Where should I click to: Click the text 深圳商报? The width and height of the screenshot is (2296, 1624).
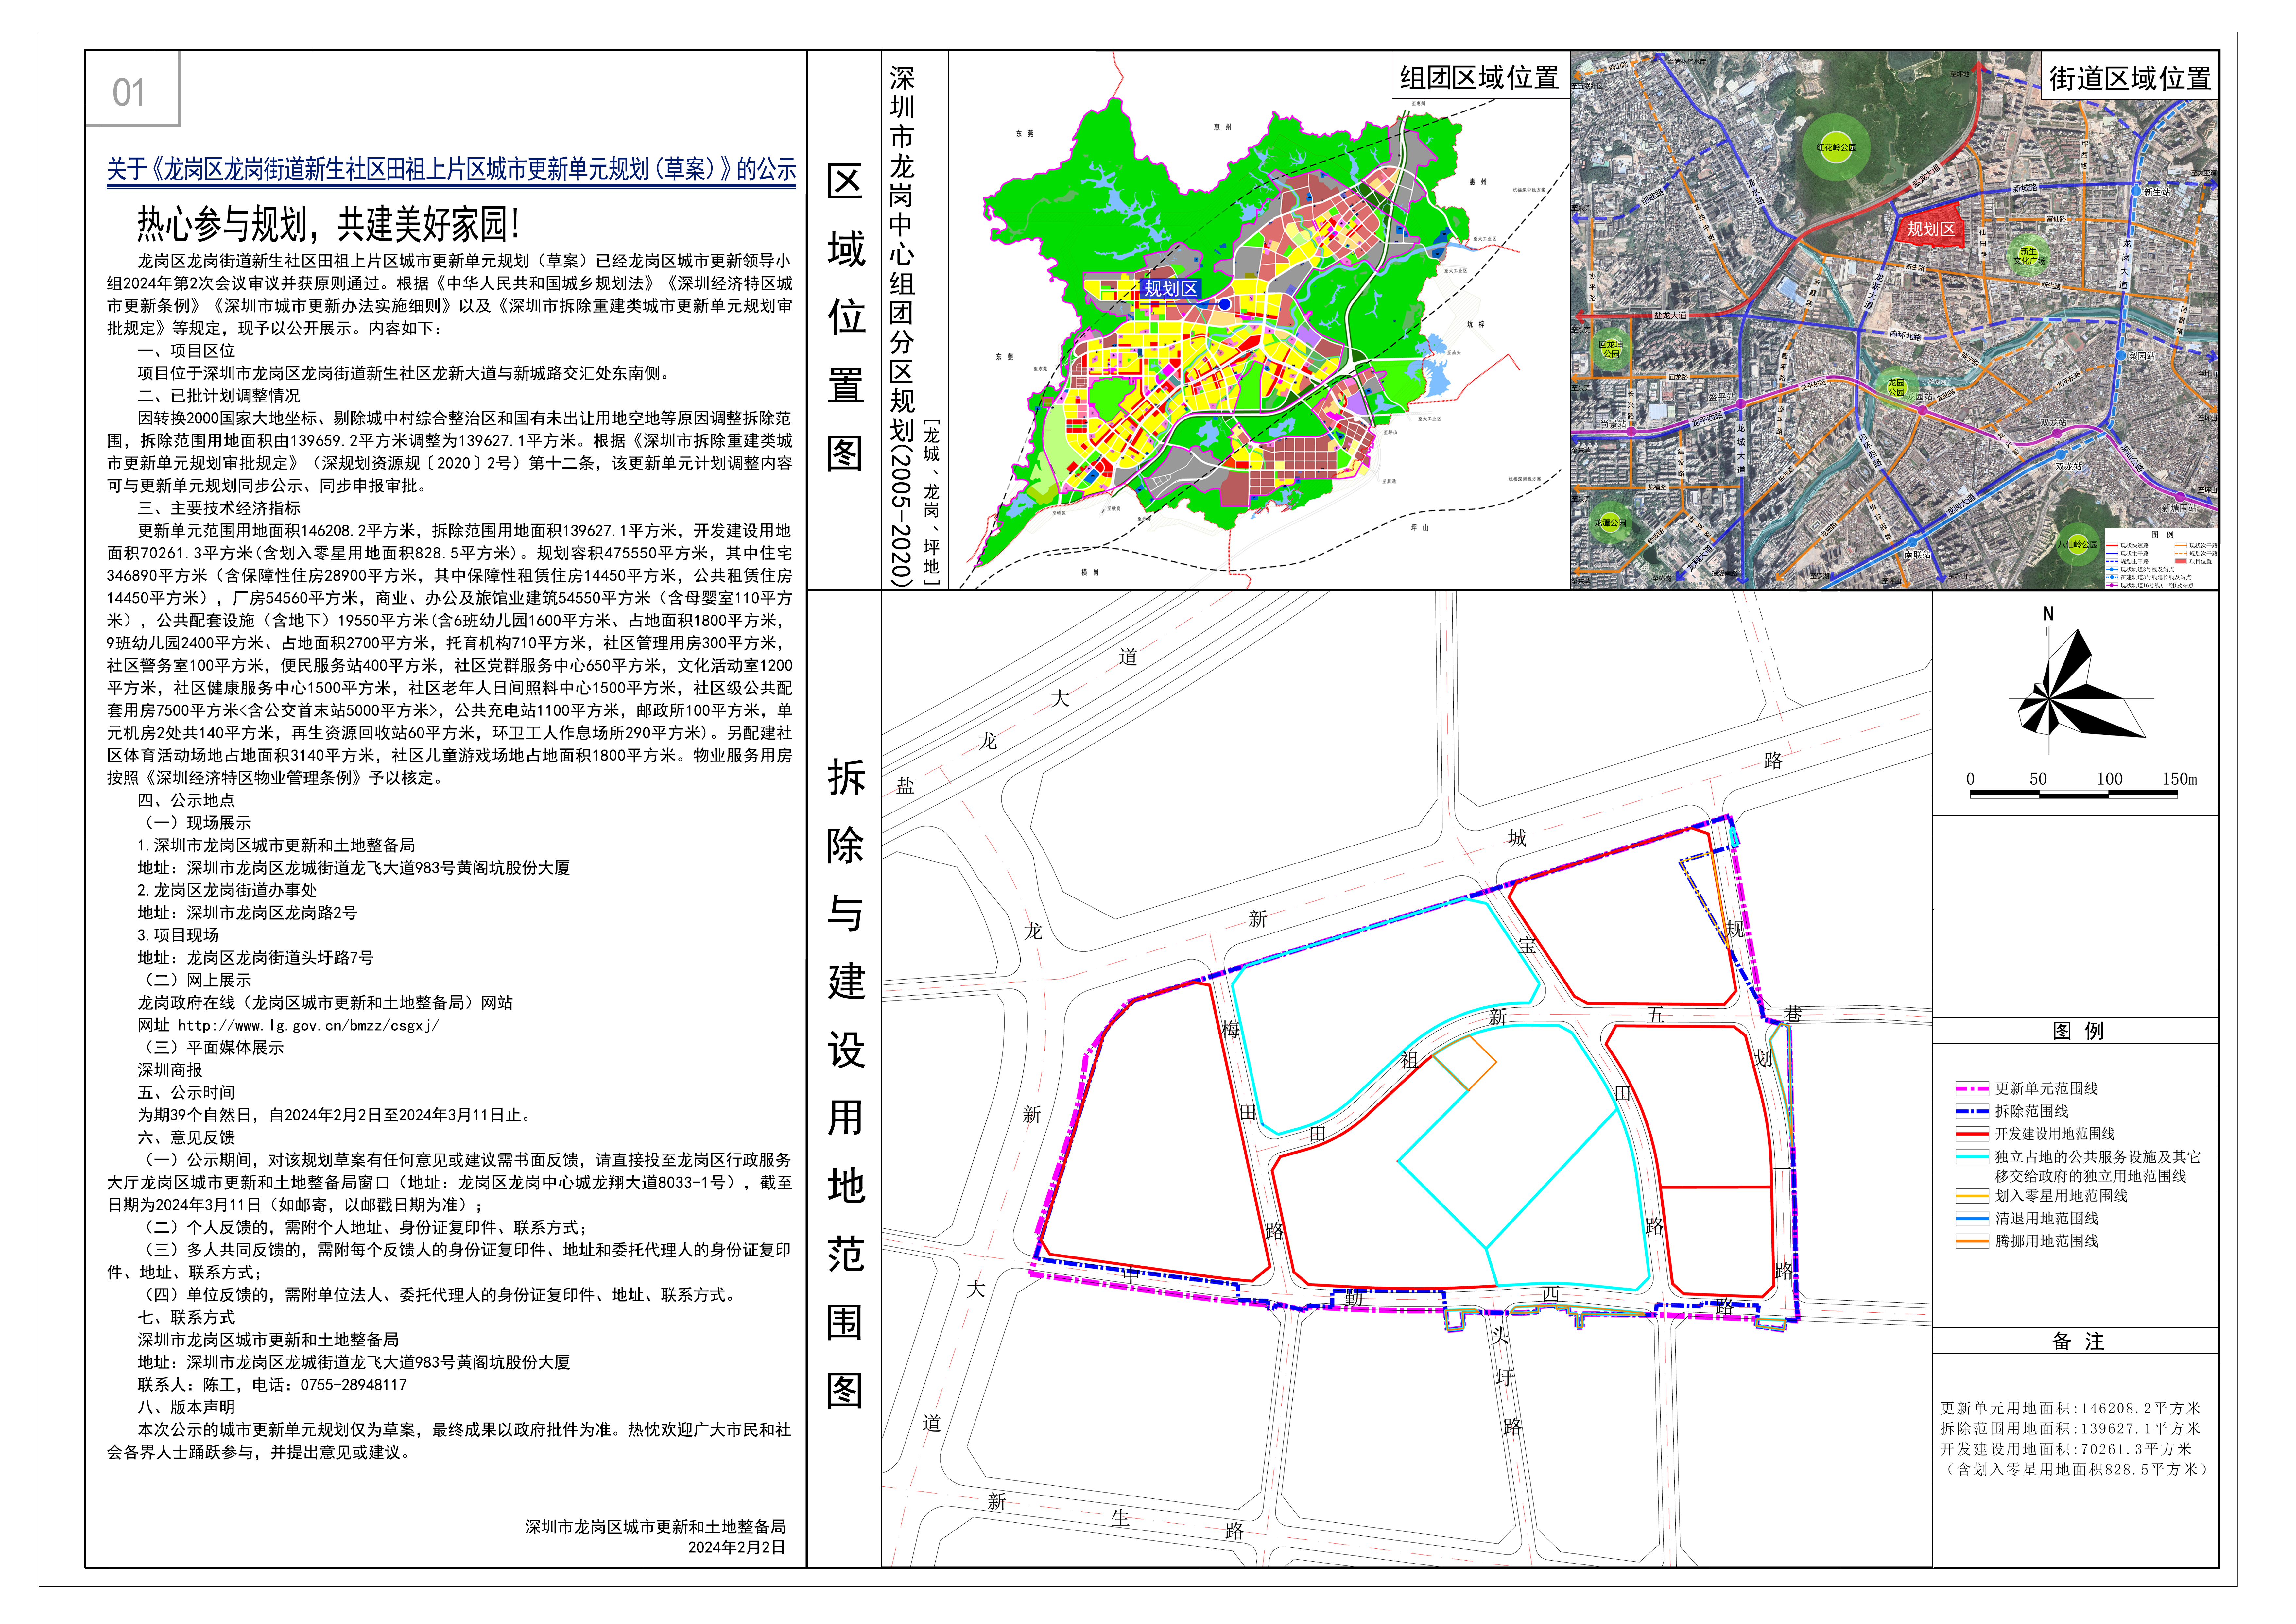click(170, 1070)
